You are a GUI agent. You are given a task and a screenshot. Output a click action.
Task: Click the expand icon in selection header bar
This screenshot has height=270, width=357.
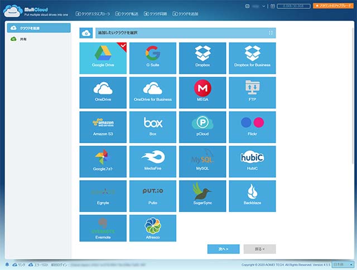pos(271,33)
